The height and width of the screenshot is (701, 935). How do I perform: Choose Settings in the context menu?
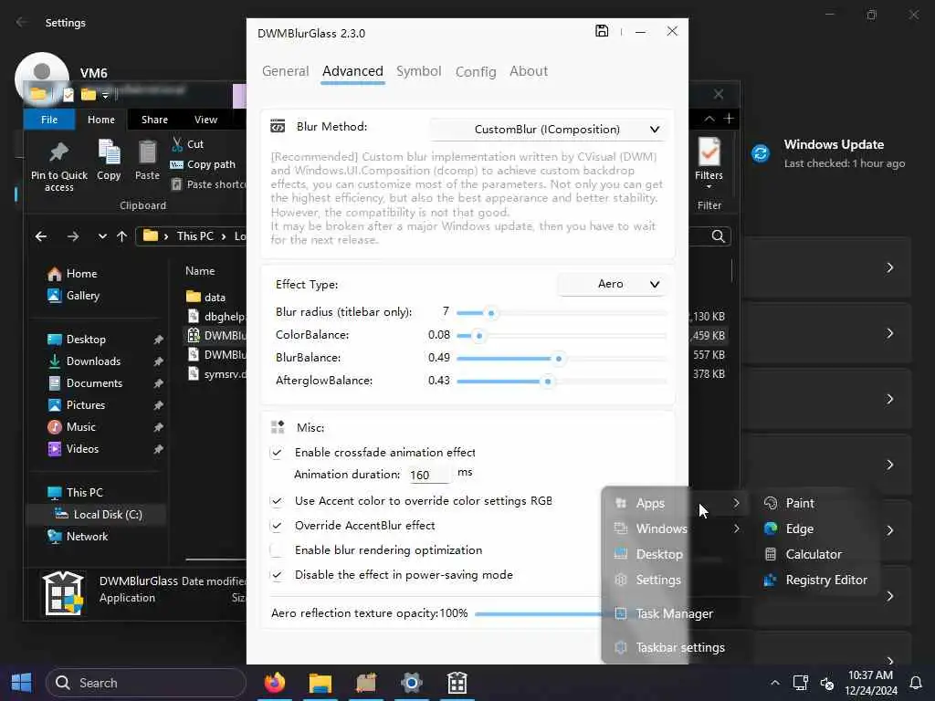click(x=677, y=580)
